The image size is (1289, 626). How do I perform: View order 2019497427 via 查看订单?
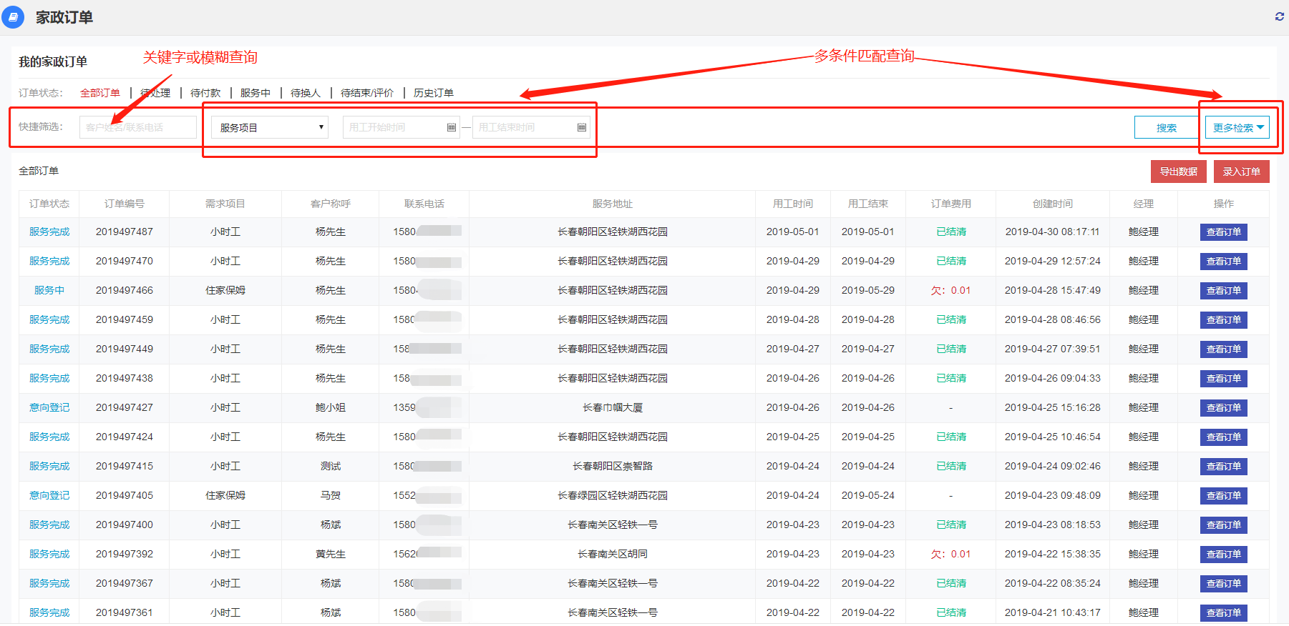pos(1224,408)
